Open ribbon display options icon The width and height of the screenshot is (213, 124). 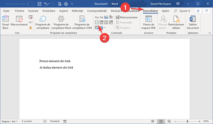coord(178,4)
